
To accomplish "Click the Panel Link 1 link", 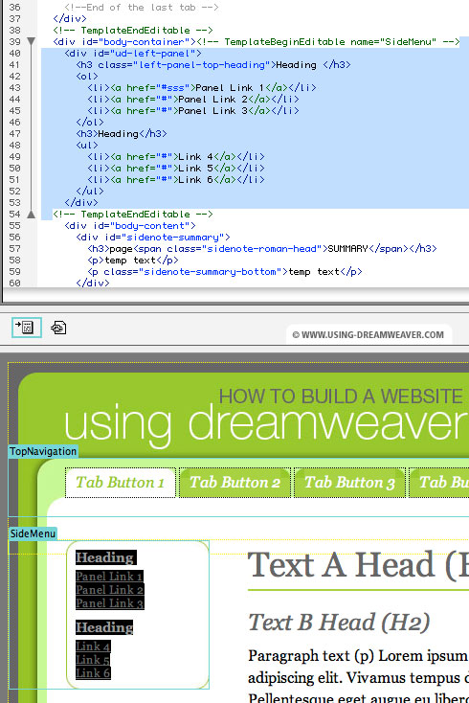I will pyautogui.click(x=109, y=577).
